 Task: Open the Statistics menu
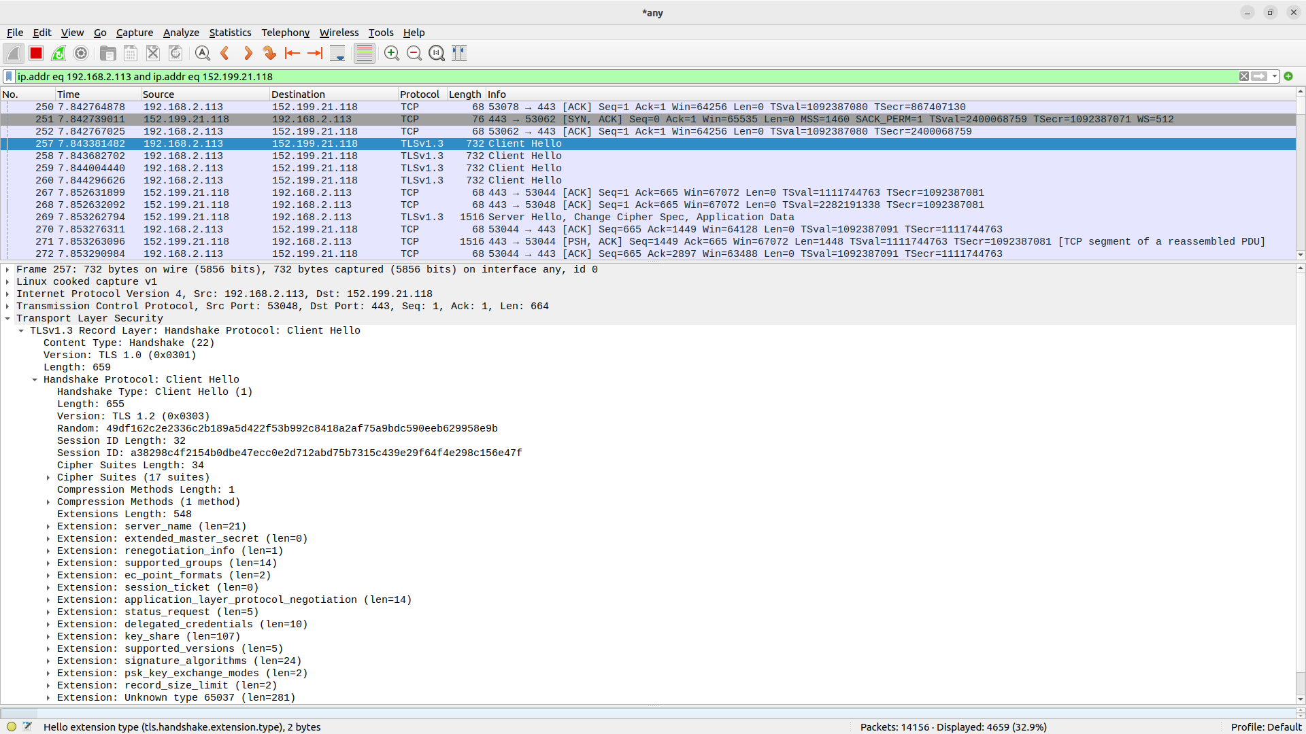230,33
